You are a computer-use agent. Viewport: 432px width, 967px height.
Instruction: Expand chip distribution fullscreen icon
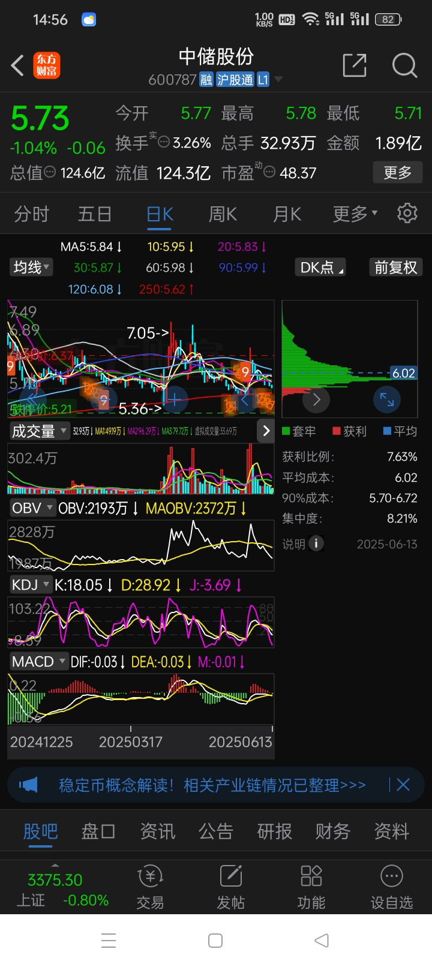pyautogui.click(x=387, y=399)
